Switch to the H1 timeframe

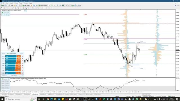click(x=41, y=8)
